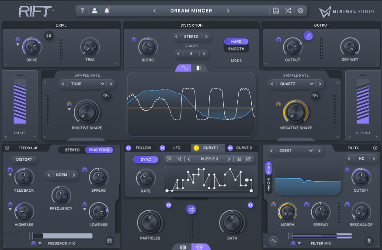
Task: Open the QUARTZ sample rate dropdown
Action: (296, 84)
